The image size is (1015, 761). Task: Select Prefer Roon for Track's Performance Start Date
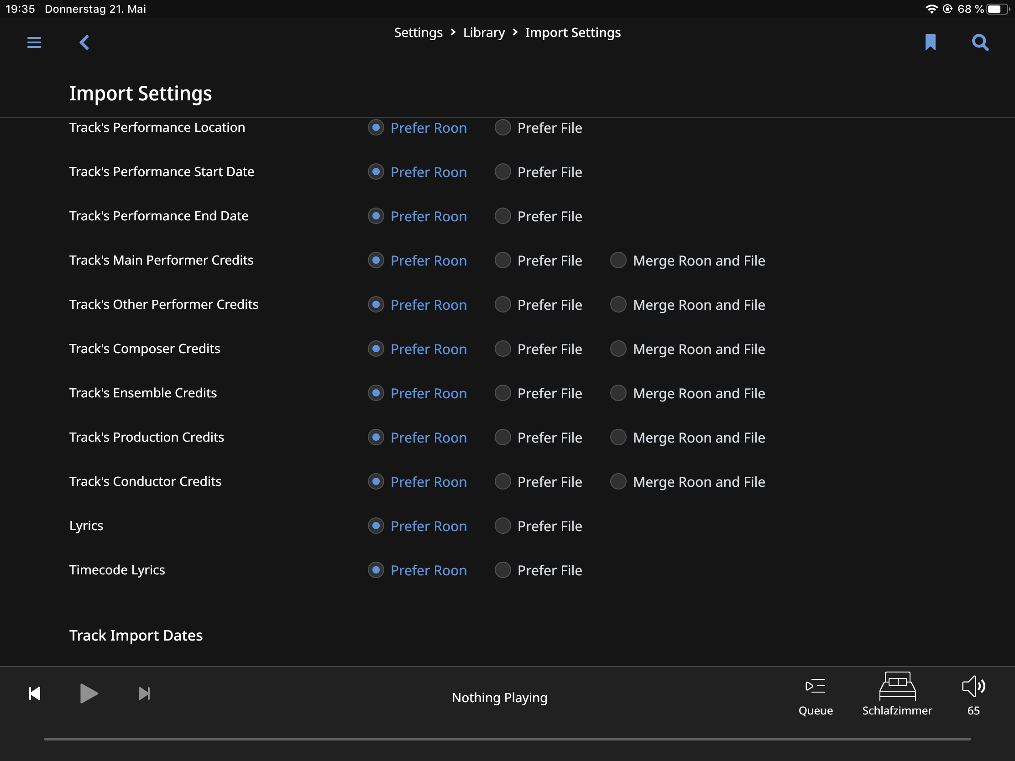coord(417,172)
